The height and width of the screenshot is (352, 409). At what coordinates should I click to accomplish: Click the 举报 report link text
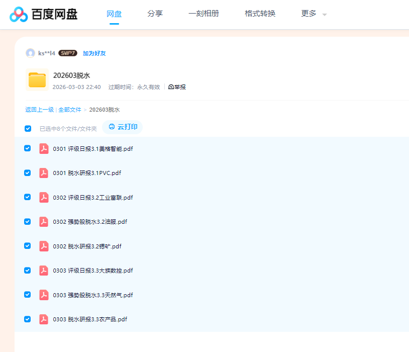[180, 87]
